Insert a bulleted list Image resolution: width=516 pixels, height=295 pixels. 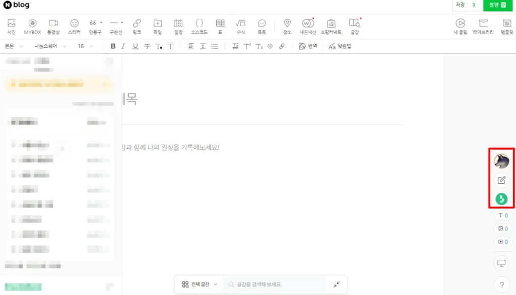tap(215, 46)
